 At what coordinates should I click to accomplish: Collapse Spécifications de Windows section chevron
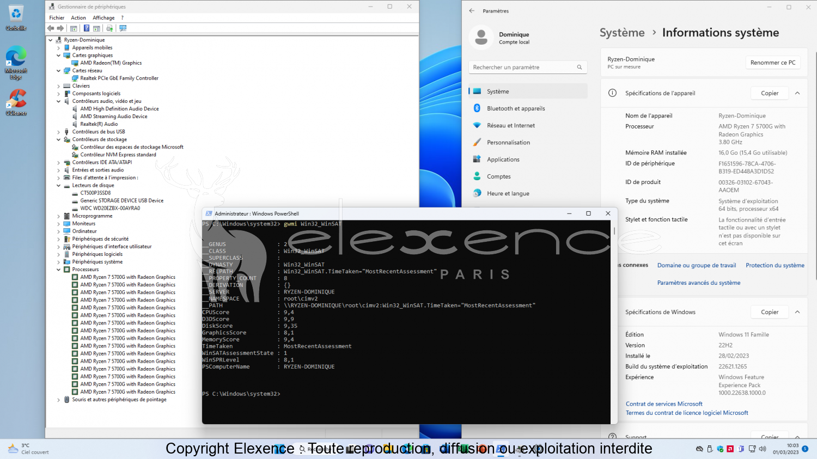point(797,312)
